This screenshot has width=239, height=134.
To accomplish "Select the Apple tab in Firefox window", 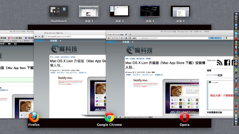I will (4, 41).
